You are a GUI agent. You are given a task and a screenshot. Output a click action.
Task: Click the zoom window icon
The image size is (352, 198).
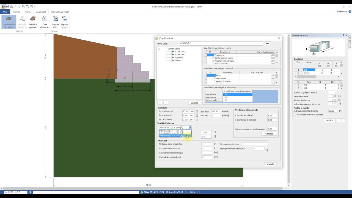(28, 6)
